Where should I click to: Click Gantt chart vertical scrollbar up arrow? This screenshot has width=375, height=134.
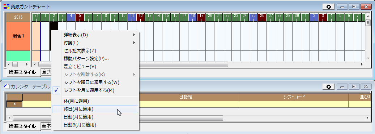coord(368,16)
